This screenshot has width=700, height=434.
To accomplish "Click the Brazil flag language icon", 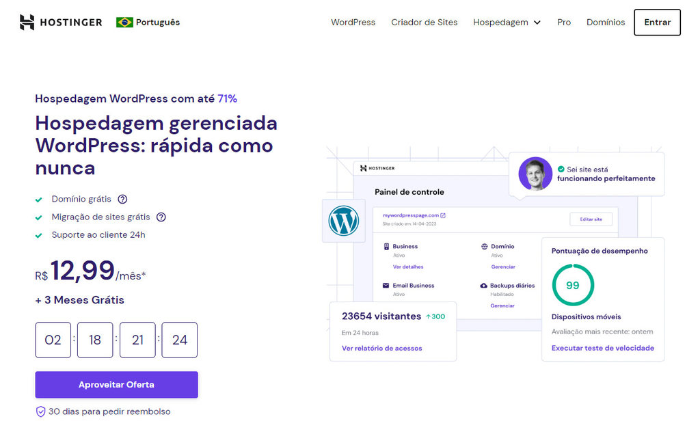I will 124,23.
